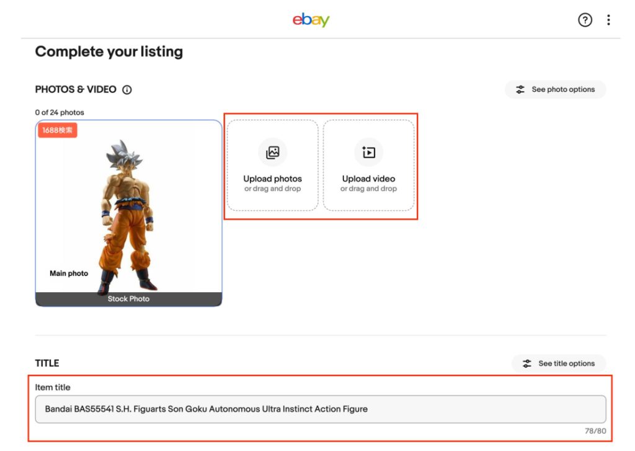Screen dimensions: 635x451
Task: Click the 'Stock Photo' caption bar
Action: click(128, 299)
